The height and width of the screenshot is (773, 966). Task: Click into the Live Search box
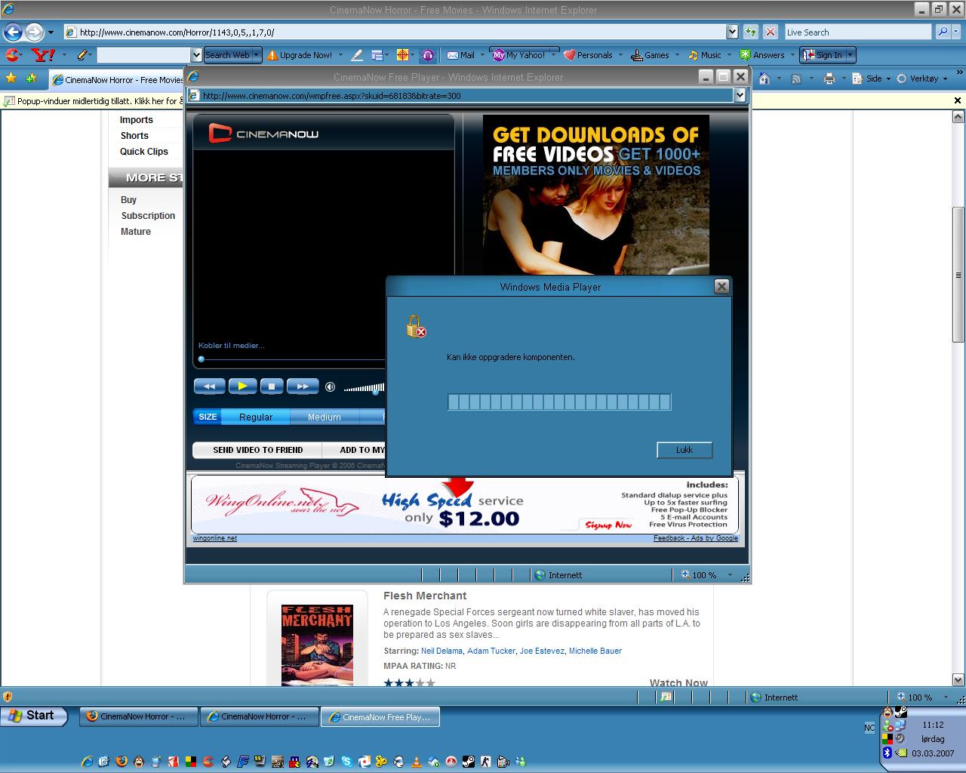click(857, 32)
